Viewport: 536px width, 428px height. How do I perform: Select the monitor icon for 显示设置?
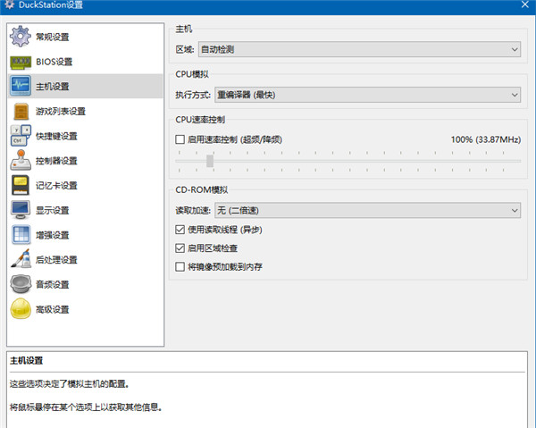tap(20, 210)
